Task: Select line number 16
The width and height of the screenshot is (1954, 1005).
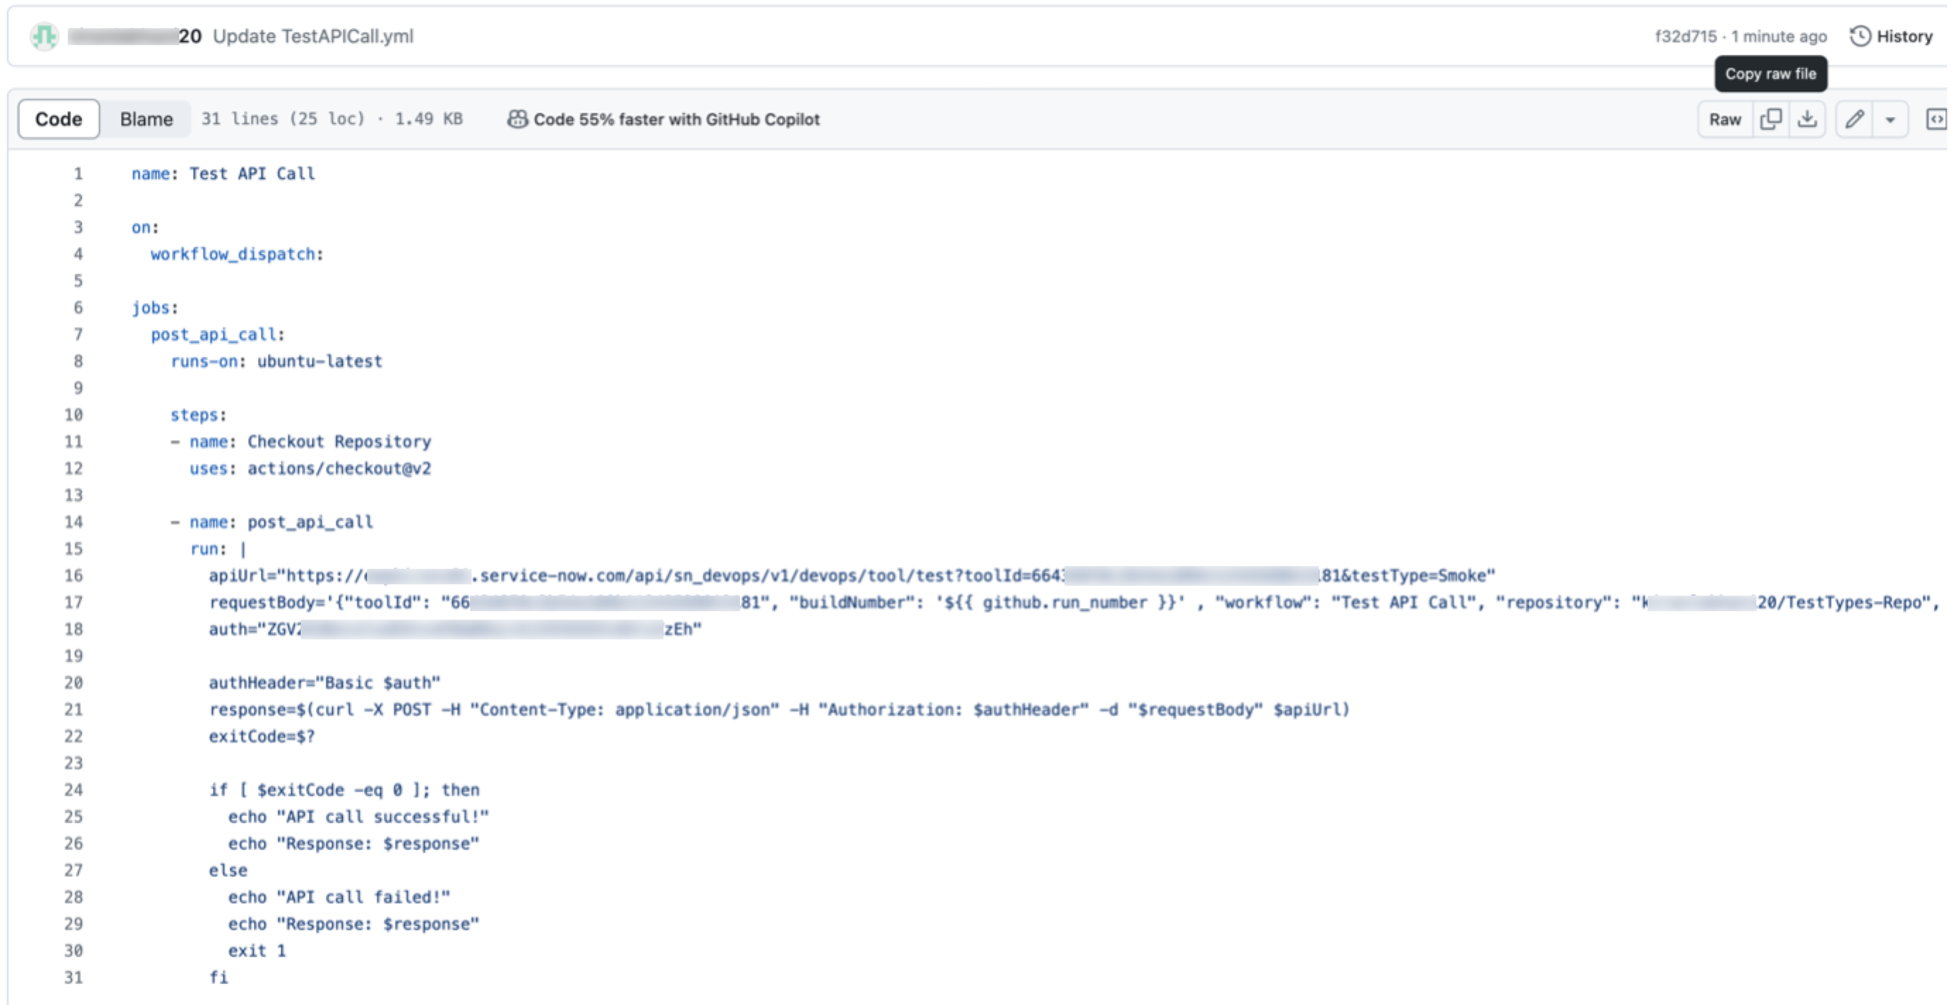Action: coord(73,576)
